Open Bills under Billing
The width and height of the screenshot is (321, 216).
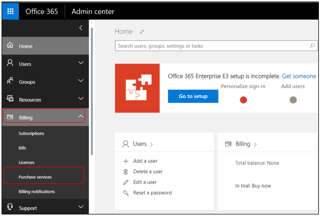(22, 148)
